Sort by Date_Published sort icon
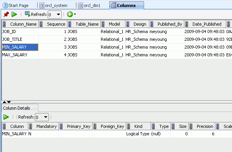The width and height of the screenshot is (232, 152). tap(187, 24)
